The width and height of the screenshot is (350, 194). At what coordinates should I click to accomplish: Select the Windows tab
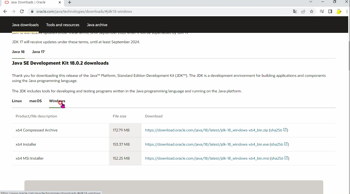click(x=57, y=101)
